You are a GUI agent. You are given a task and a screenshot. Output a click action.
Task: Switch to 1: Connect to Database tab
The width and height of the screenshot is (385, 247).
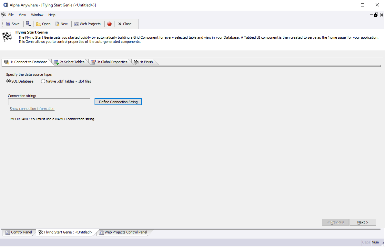[x=26, y=62]
